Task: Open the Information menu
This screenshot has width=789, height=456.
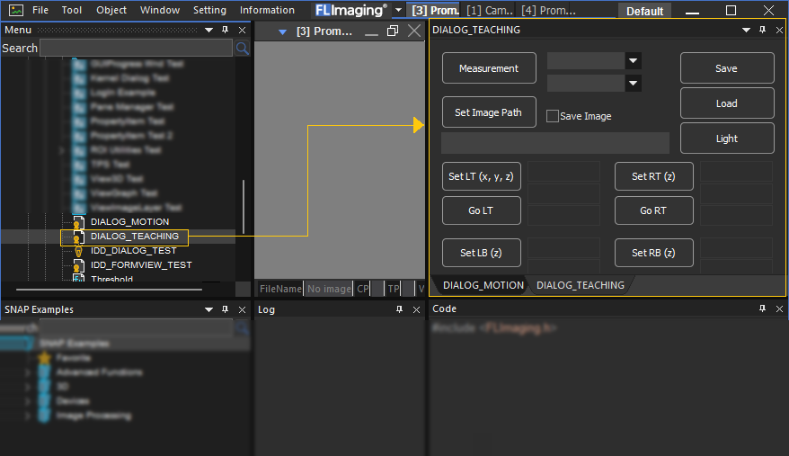Action: pos(267,10)
